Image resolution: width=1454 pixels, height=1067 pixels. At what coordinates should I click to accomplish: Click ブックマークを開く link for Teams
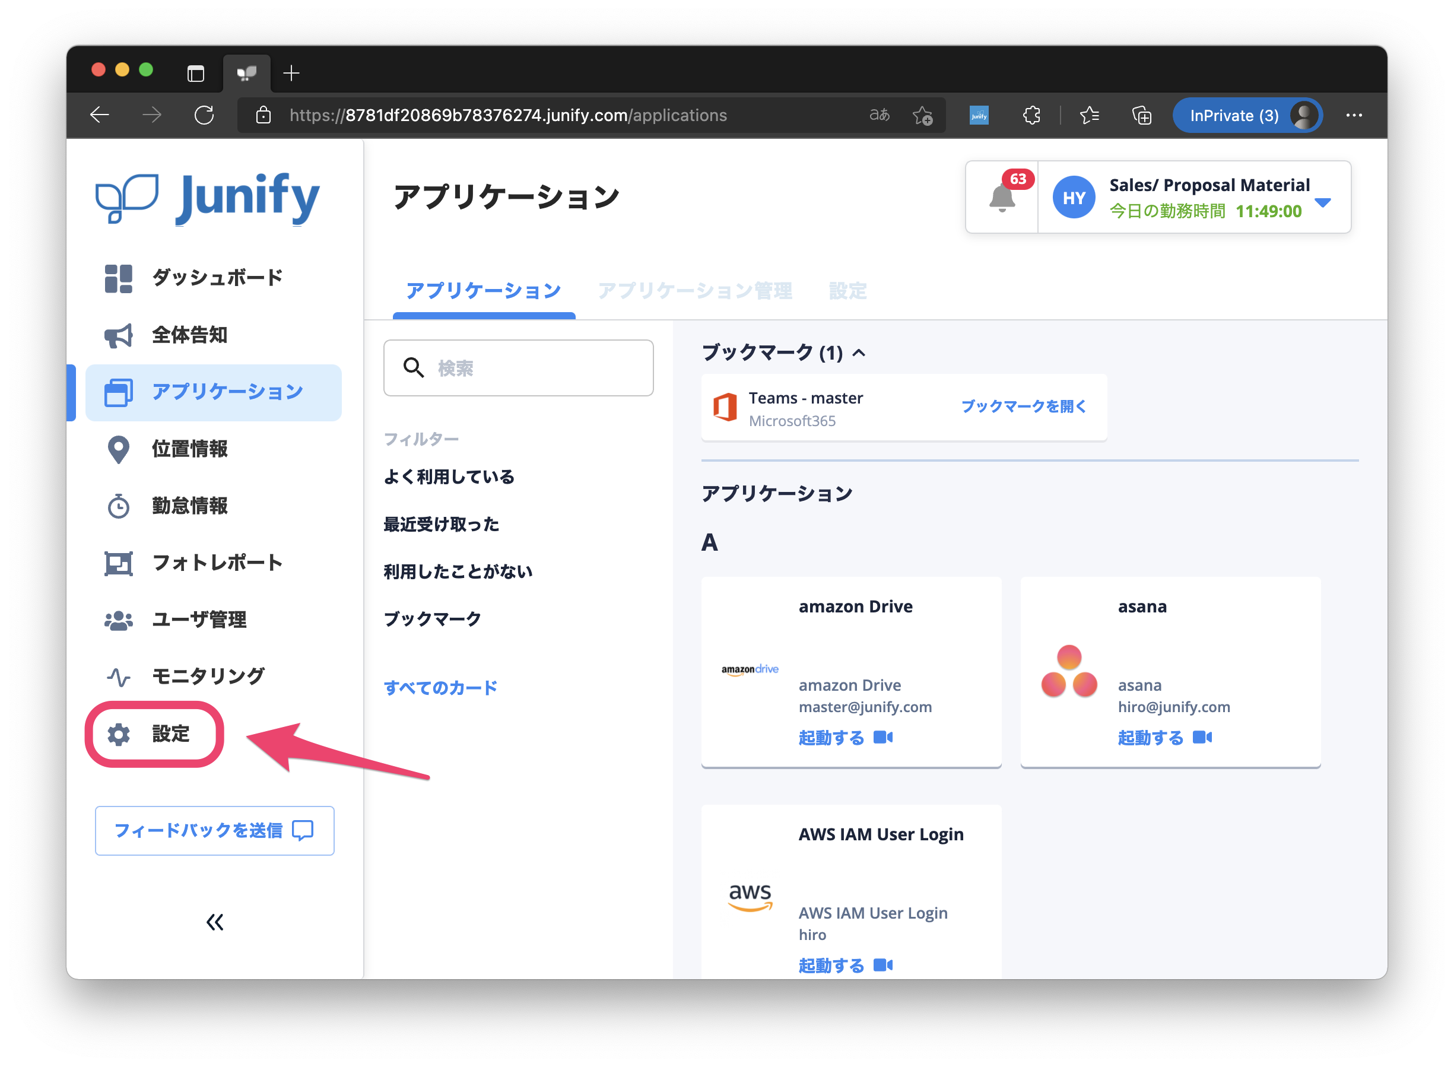click(1023, 407)
